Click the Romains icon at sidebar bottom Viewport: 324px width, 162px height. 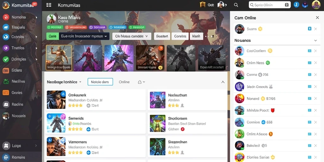pos(6,157)
